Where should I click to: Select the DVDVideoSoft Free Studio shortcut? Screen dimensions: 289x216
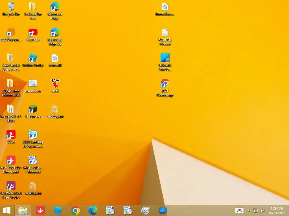coord(11,190)
